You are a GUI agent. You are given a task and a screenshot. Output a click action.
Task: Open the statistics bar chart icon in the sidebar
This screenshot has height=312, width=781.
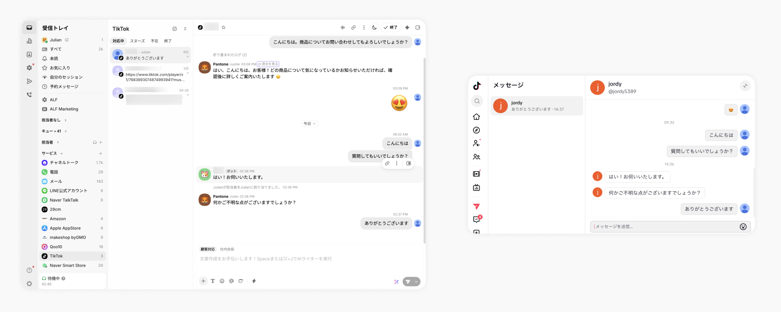click(x=29, y=41)
